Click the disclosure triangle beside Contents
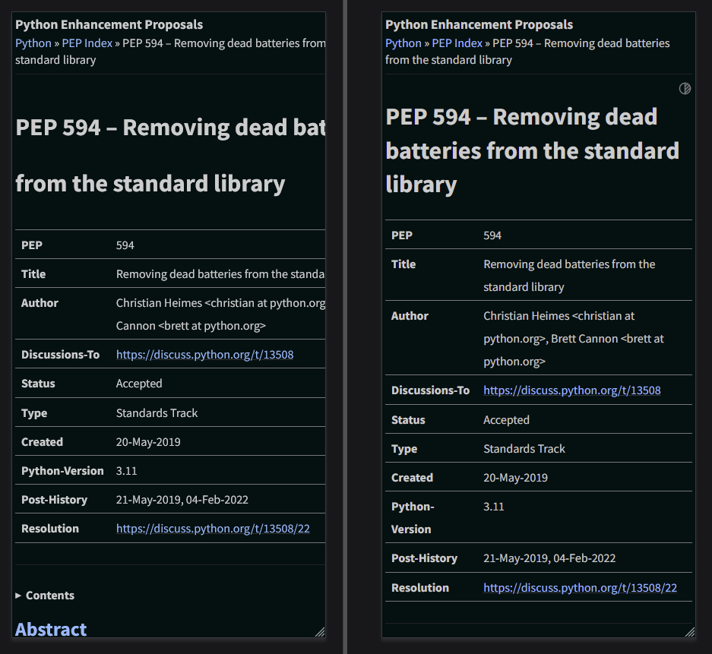 click(x=17, y=596)
